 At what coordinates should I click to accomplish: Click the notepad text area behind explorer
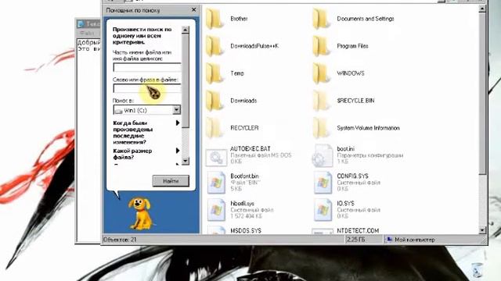point(88,140)
